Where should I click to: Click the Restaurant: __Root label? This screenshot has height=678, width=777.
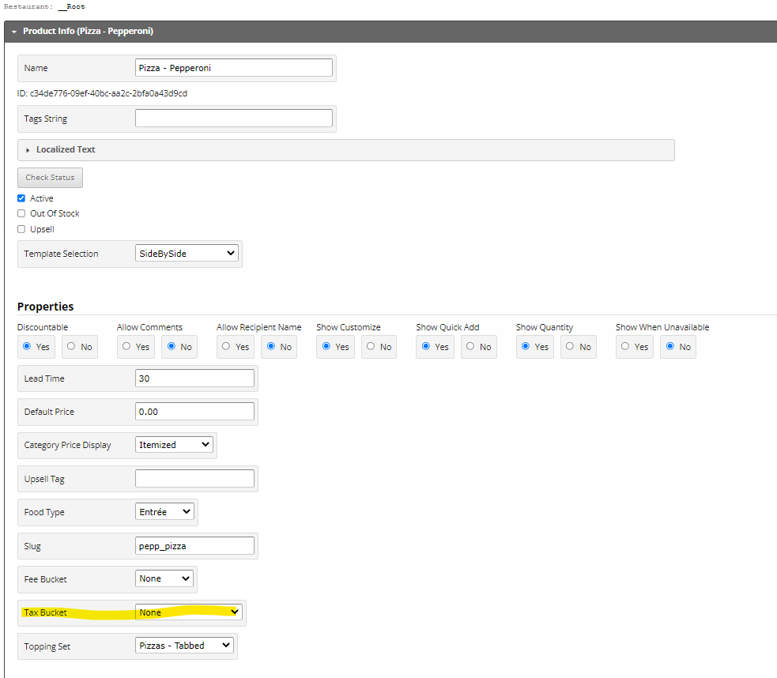(x=44, y=6)
